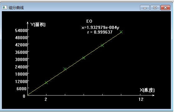
Task: Select the topmost green cross data point
Action: (121, 32)
